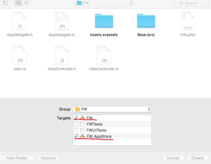Check the FWTests target checkbox
Viewport: 211px width, 164px height.
(76, 124)
